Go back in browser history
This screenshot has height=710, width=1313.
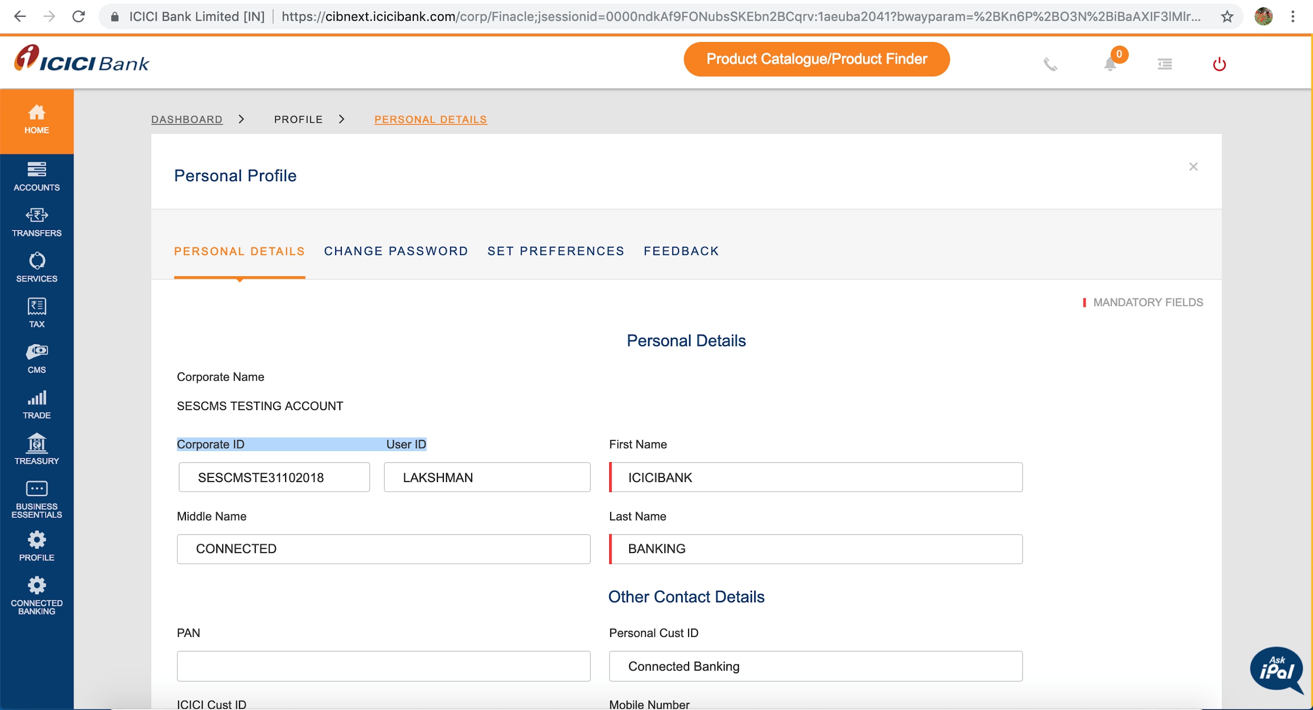pos(19,16)
